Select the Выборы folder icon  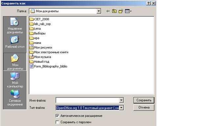[32, 33]
